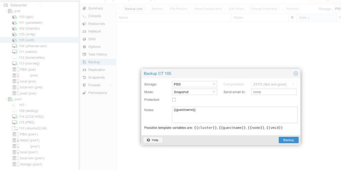Collapse the pve1 node arrow
This screenshot has width=341, height=170.
(x=6, y=99)
